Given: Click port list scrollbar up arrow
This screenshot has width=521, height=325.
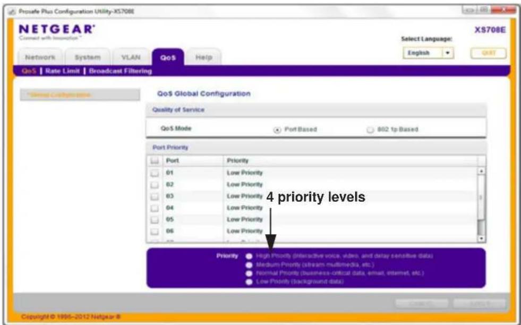Looking at the screenshot, I should [481, 171].
